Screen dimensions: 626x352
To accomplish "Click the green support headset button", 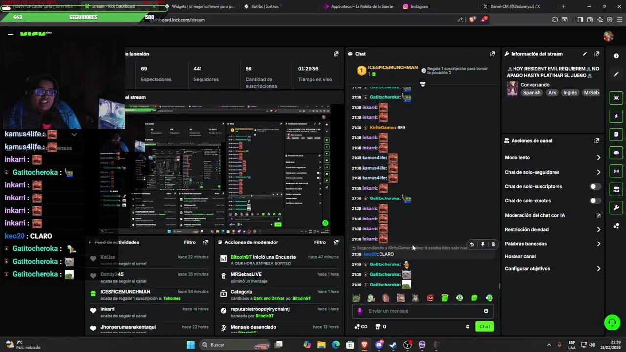I will click(x=612, y=322).
